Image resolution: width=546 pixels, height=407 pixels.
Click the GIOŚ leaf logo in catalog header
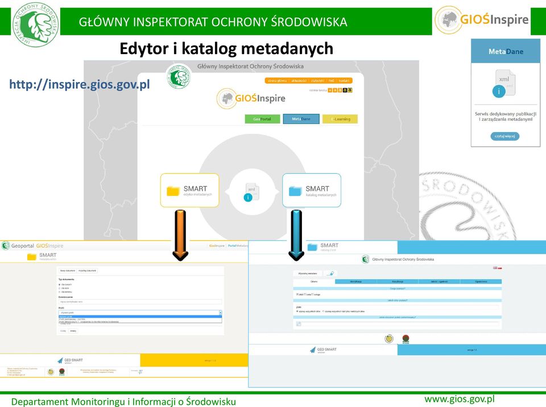click(365, 259)
